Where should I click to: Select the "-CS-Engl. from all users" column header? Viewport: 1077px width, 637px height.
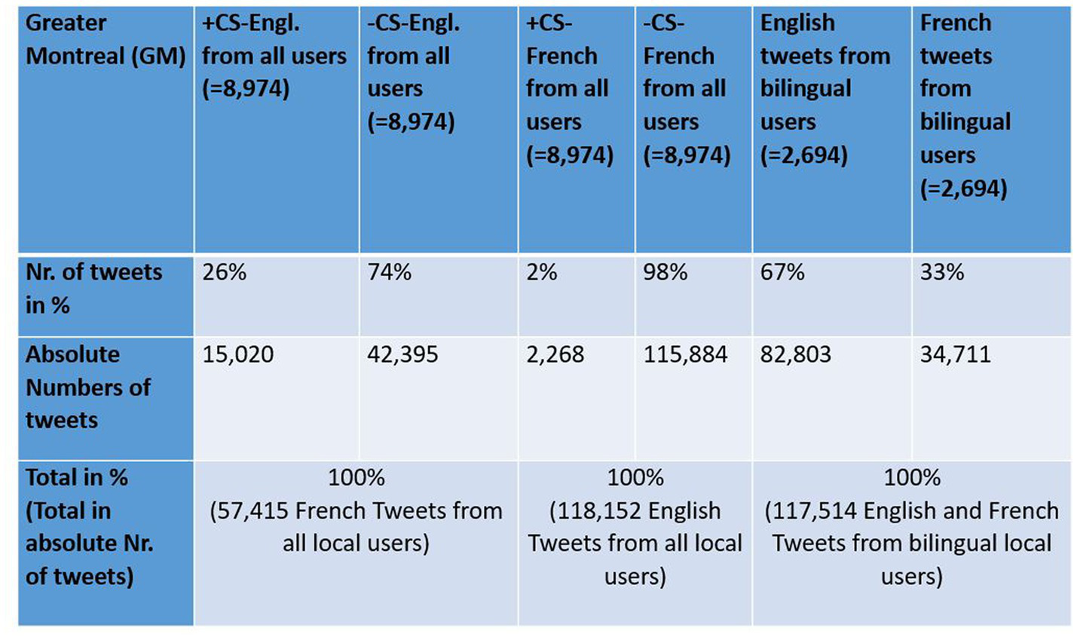(412, 72)
